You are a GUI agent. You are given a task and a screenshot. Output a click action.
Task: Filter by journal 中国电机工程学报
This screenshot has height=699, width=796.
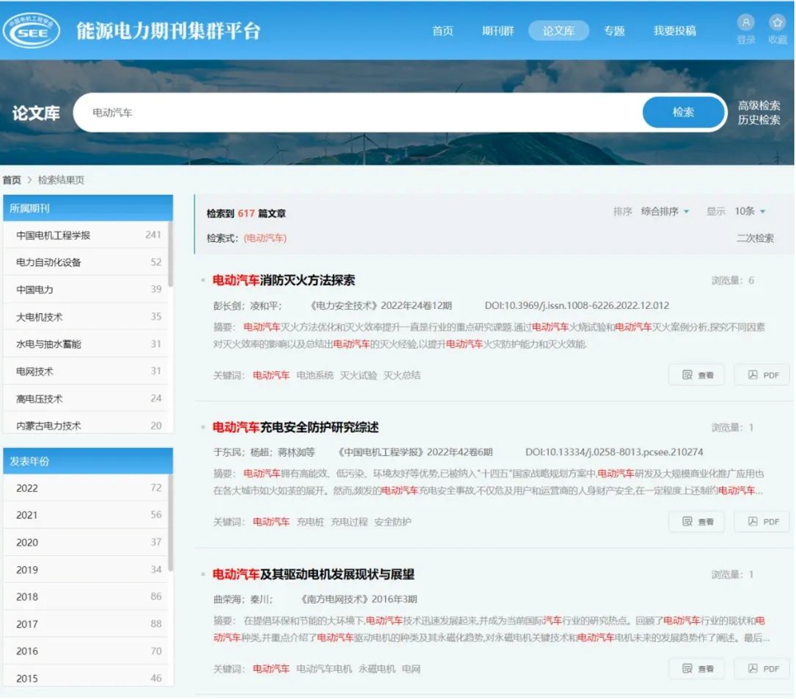53,236
